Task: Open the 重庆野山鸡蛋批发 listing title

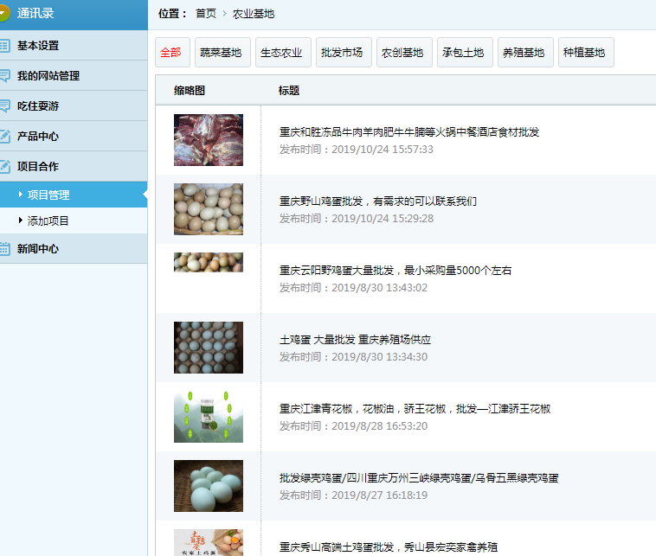Action: [x=377, y=201]
